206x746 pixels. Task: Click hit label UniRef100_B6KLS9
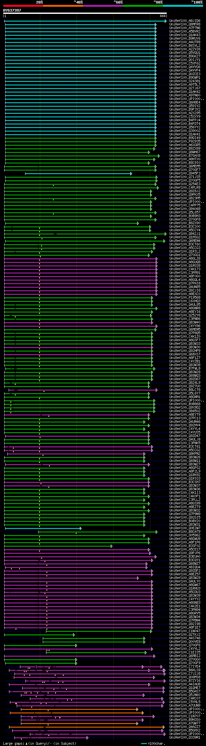pyautogui.click(x=185, y=670)
